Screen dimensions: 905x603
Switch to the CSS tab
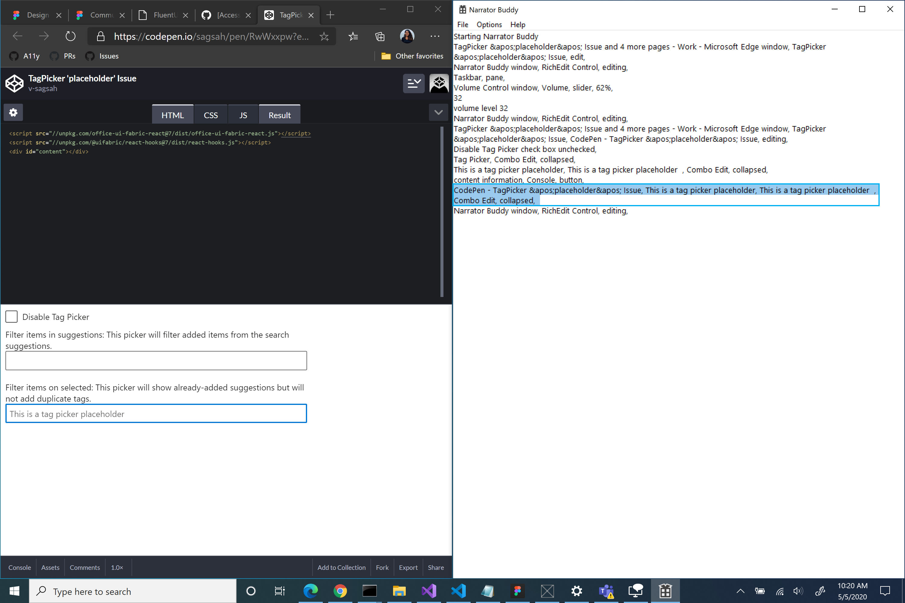pos(211,114)
